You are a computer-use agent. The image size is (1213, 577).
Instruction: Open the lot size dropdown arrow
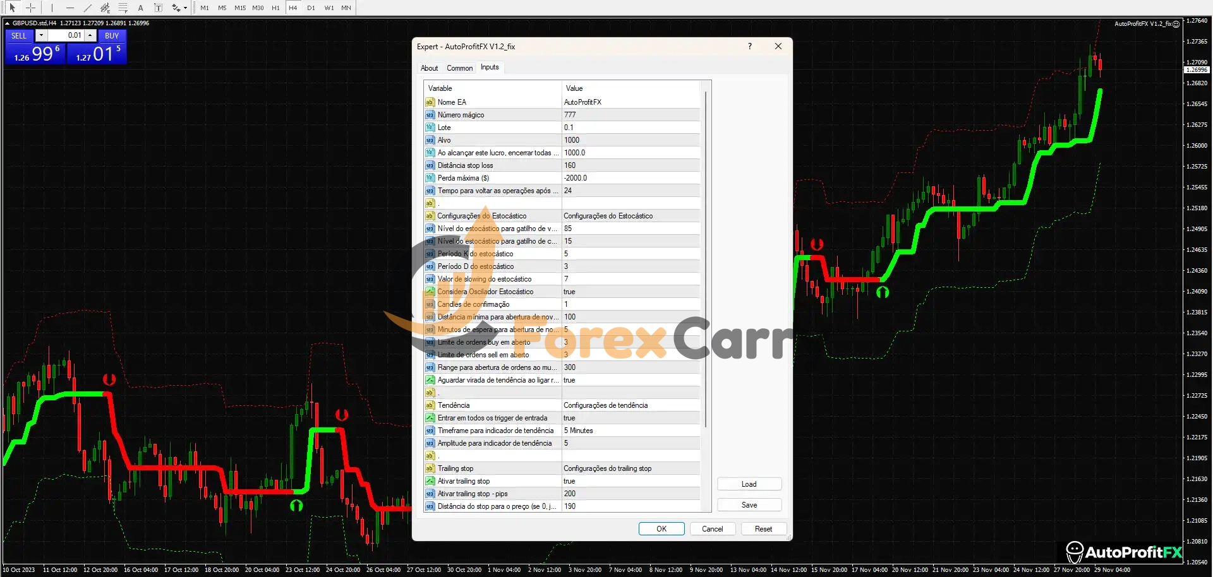[41, 35]
